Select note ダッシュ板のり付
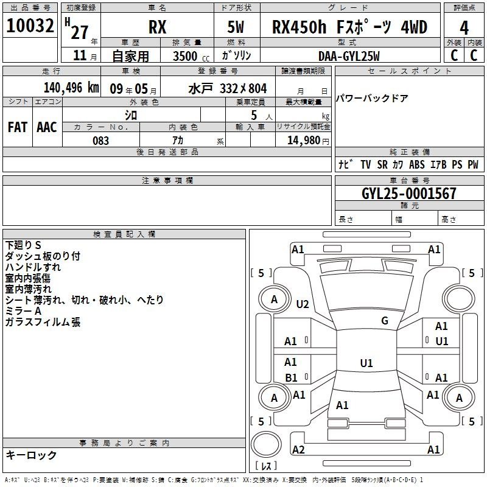Screen dimensions: 487x487 click(43, 256)
